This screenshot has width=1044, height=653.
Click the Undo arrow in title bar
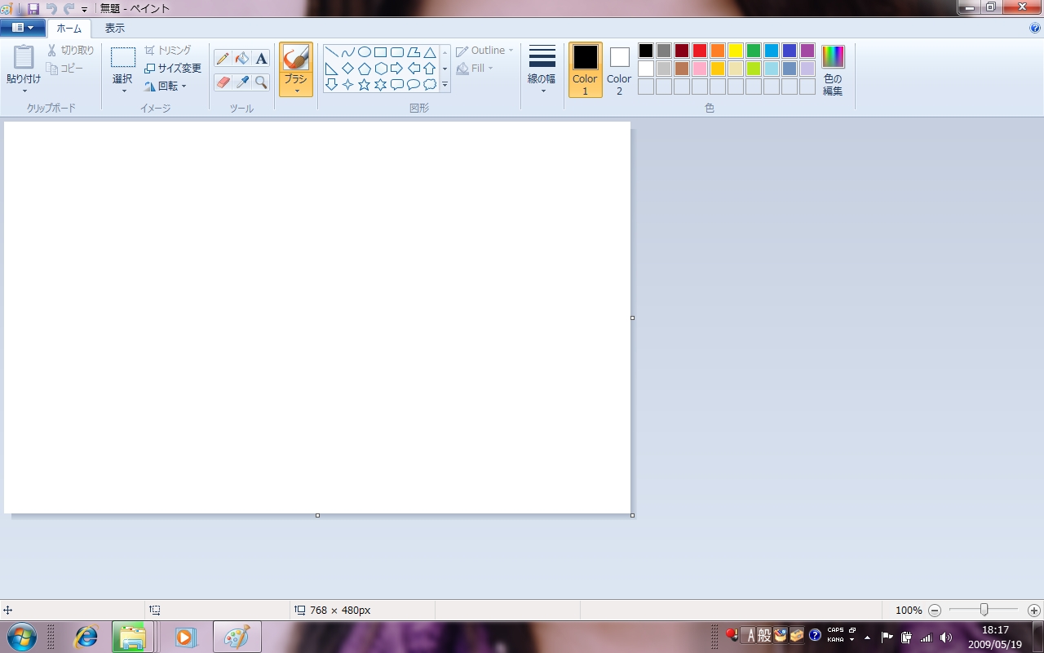coord(51,8)
